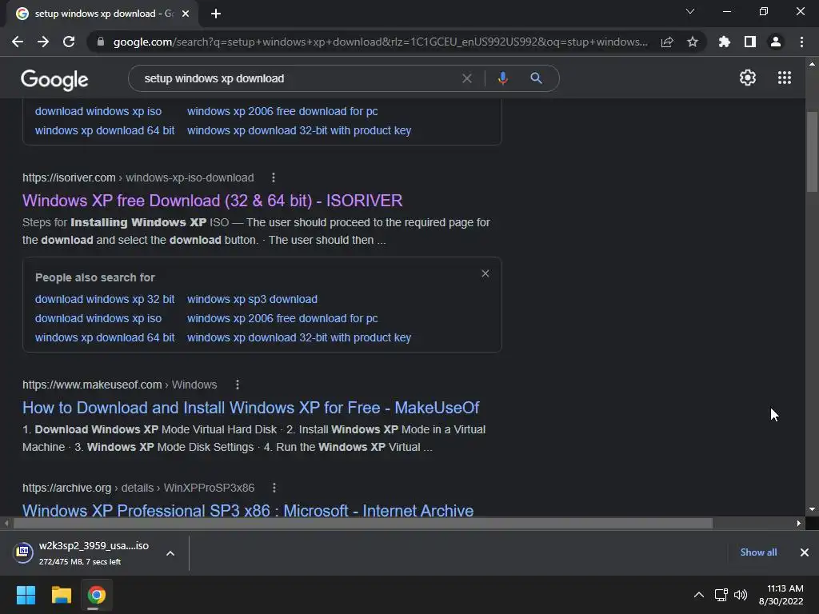The height and width of the screenshot is (614, 819).
Task: Click the vertical scrollbar down arrow
Action: point(812,509)
